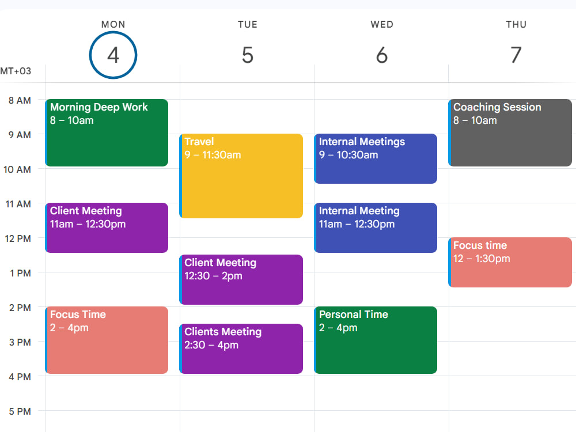Screen dimensions: 576x432
Task: Click the 10 AM time label
Action: click(17, 169)
